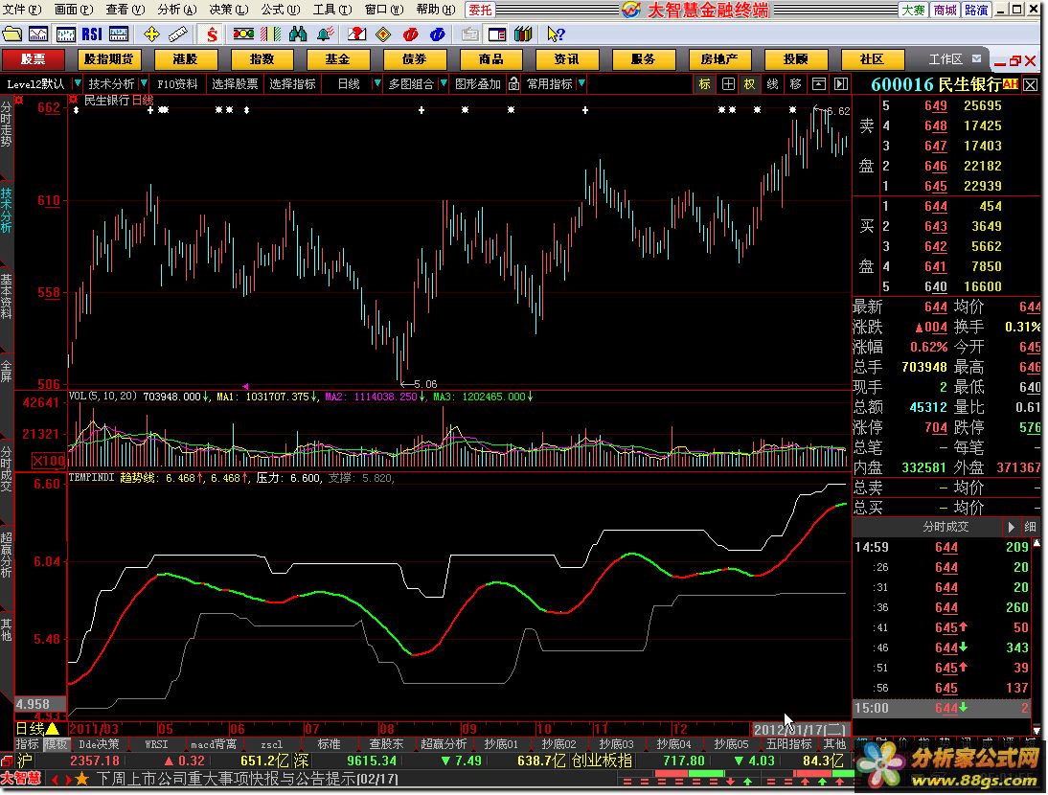The height and width of the screenshot is (795, 1048).
Task: Activate the help cursor question icon
Action: (556, 34)
